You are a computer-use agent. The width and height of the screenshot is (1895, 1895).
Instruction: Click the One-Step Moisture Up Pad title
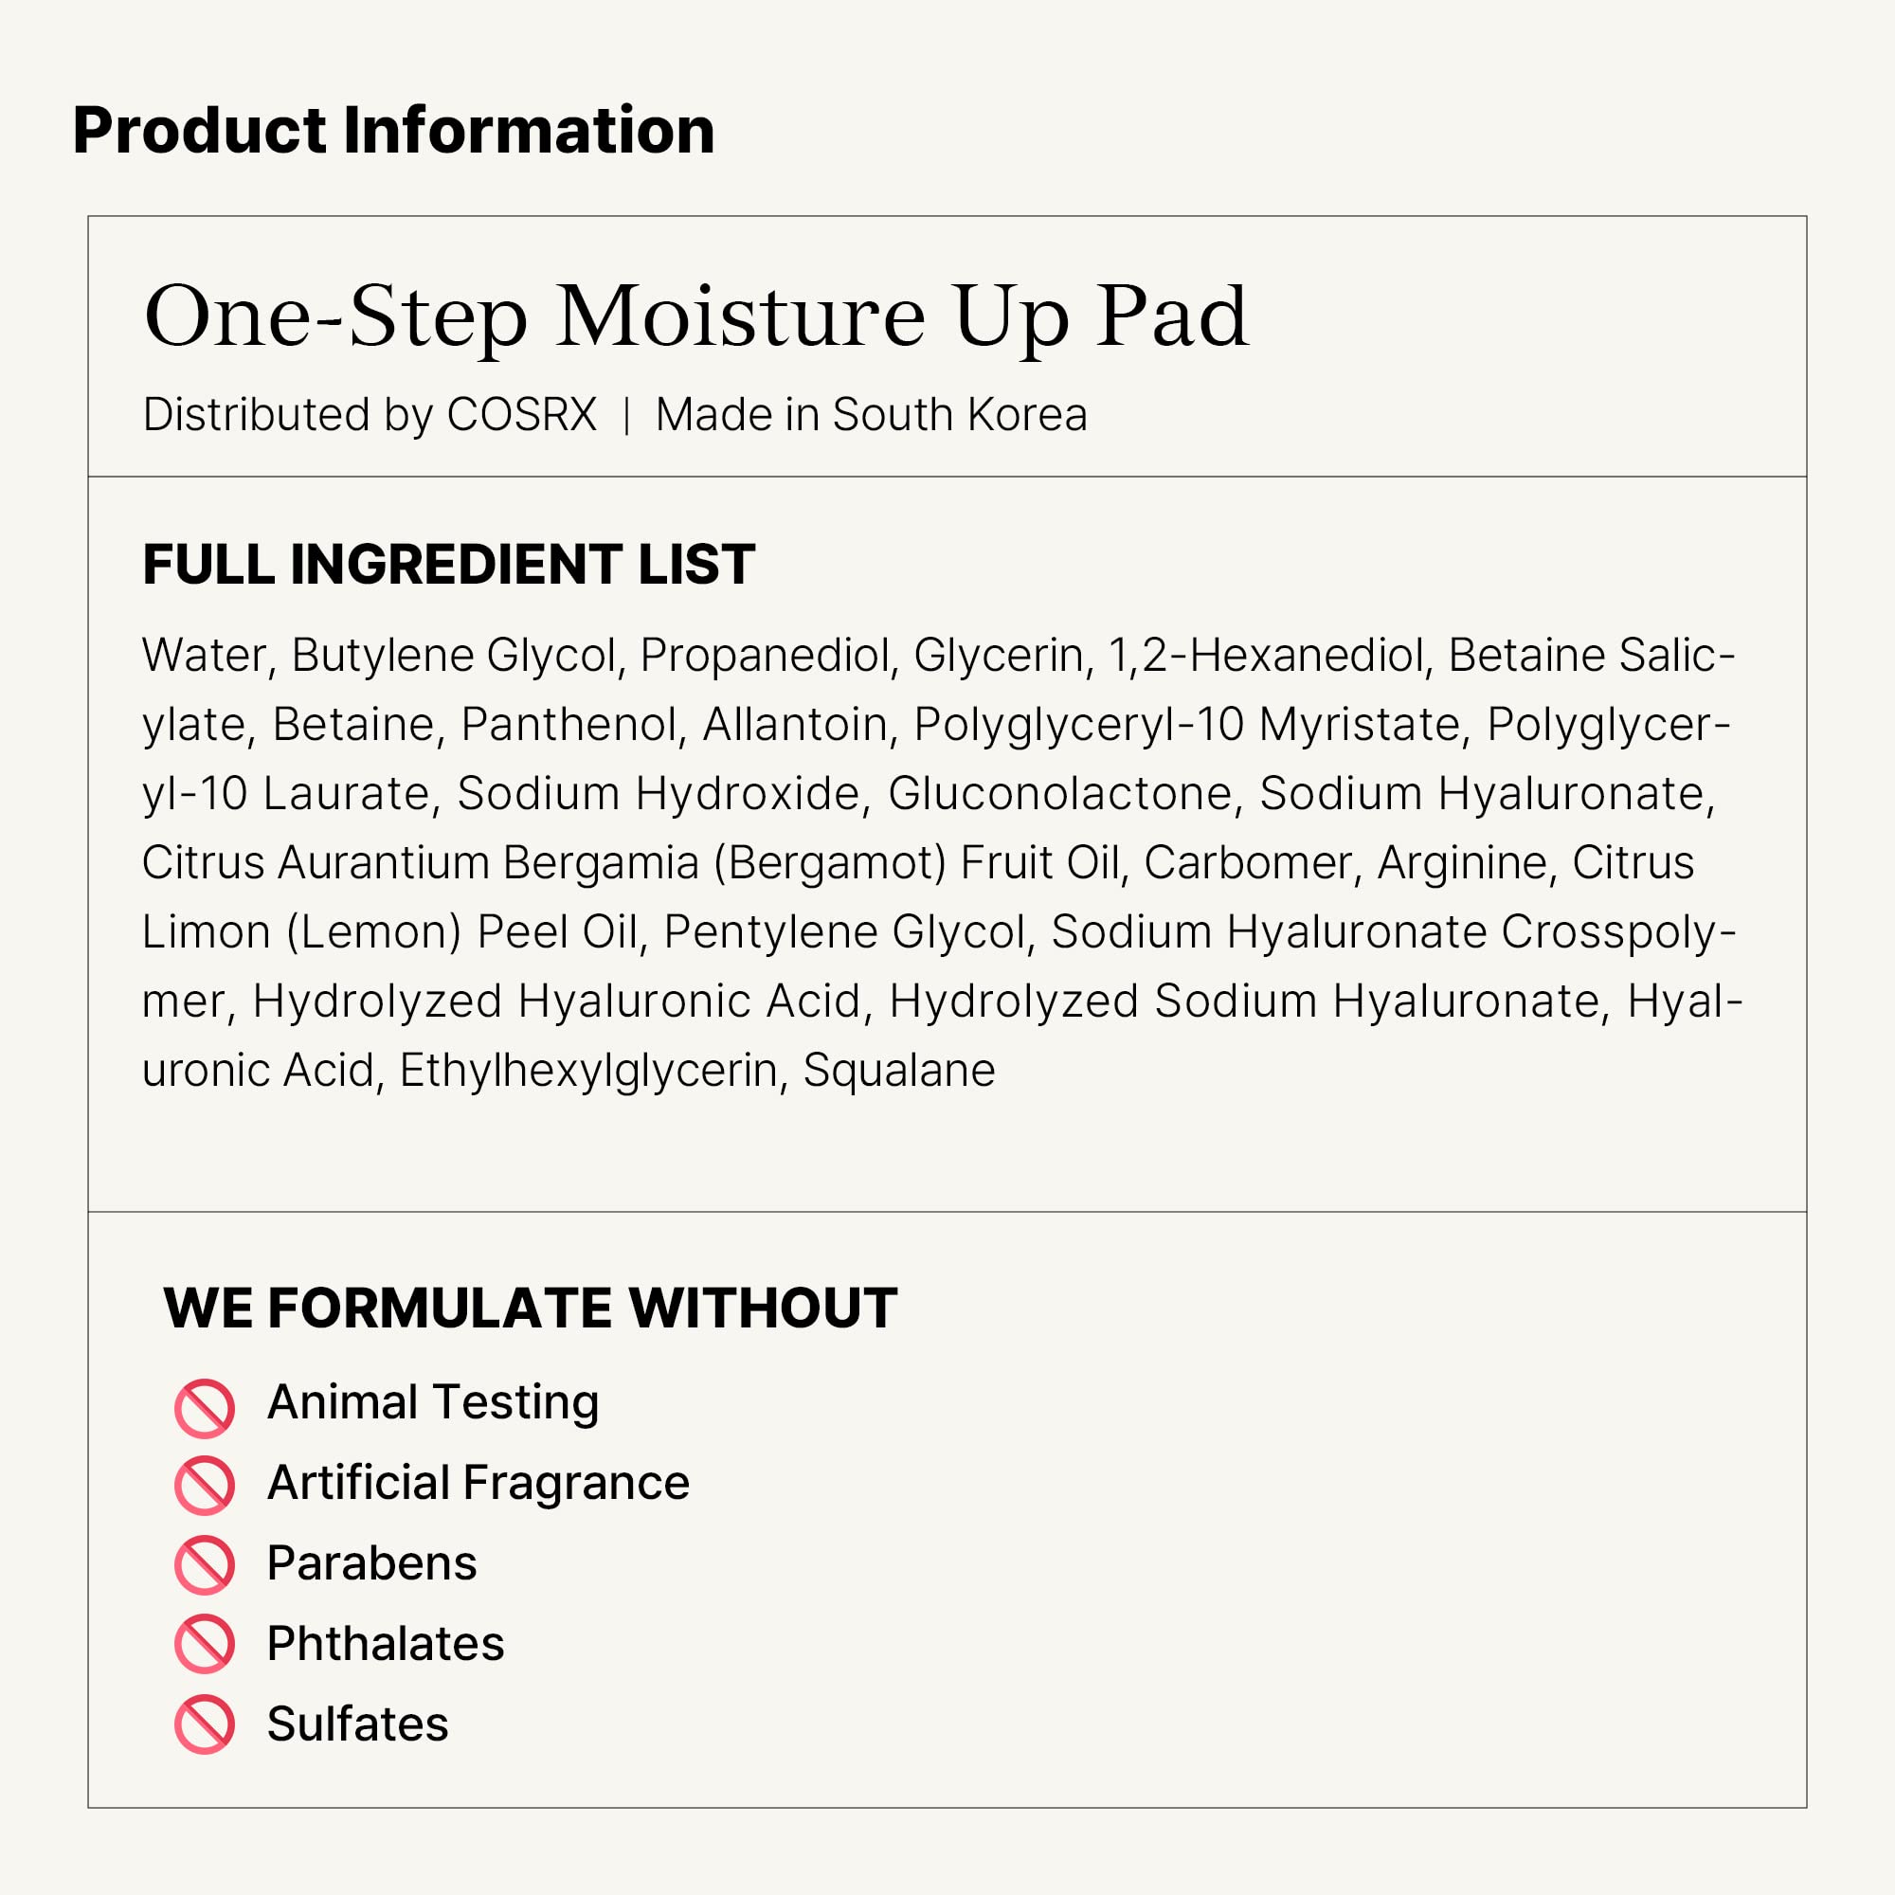(x=695, y=316)
